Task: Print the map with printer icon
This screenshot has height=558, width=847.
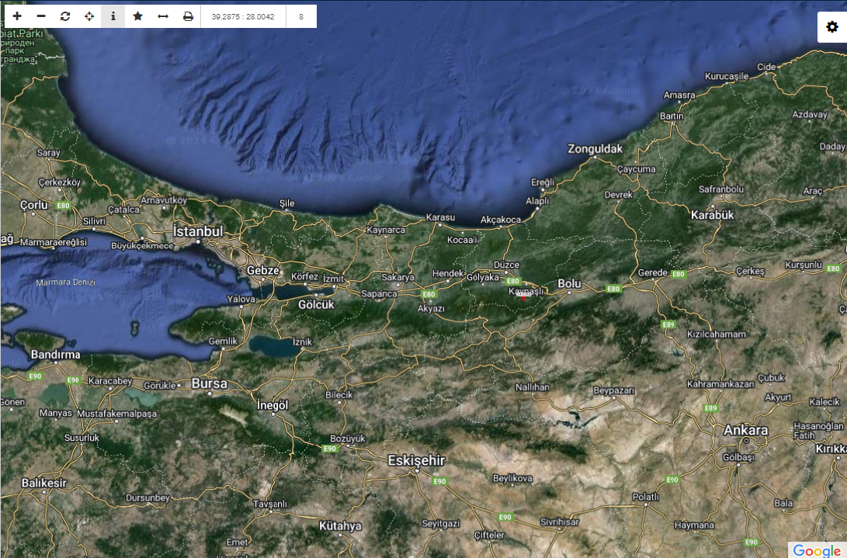Action: tap(188, 16)
